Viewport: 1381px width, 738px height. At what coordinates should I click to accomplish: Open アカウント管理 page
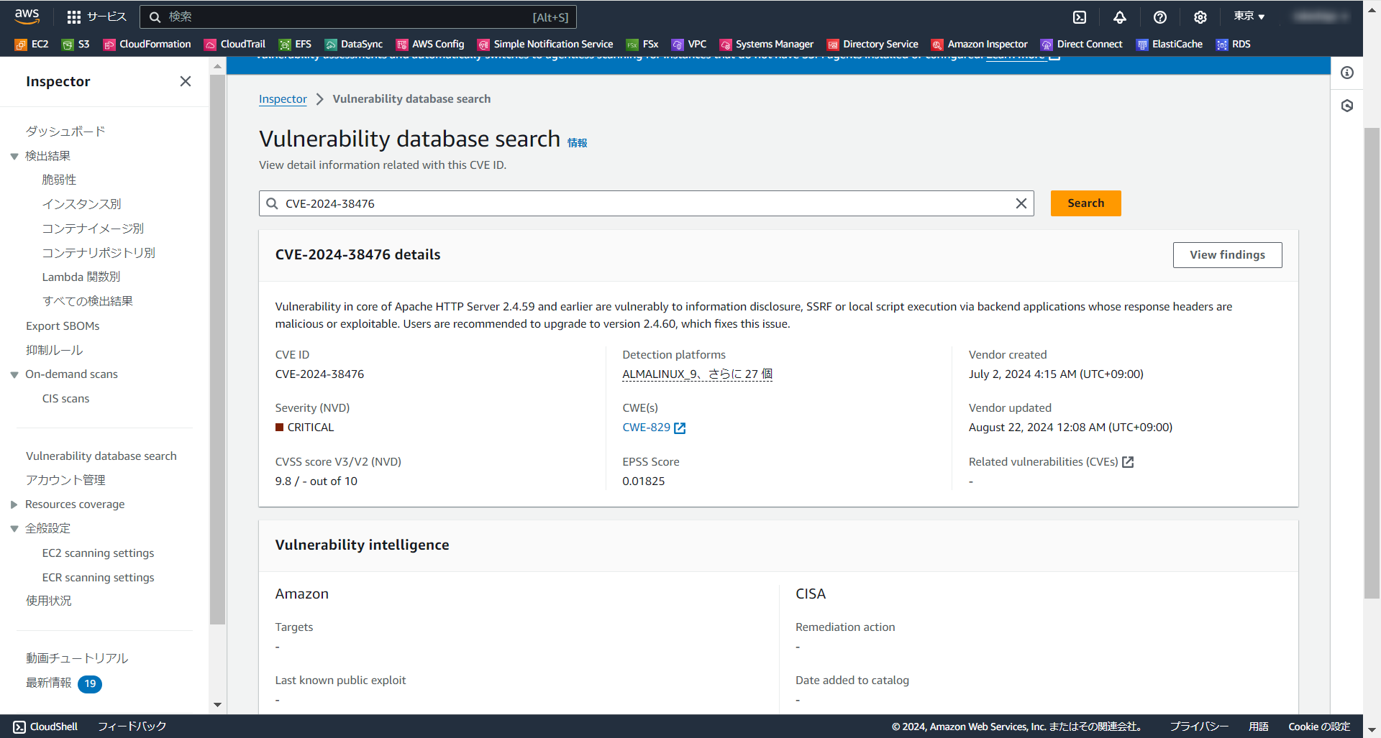65,480
